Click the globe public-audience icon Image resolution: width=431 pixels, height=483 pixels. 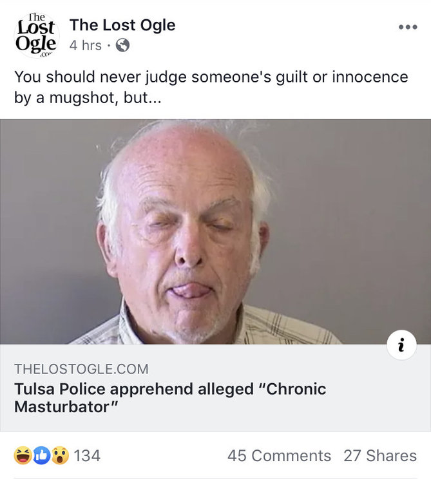(122, 46)
